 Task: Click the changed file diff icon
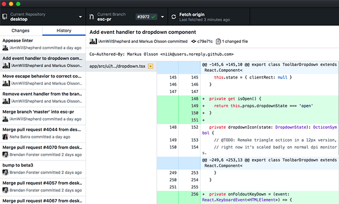point(218,41)
